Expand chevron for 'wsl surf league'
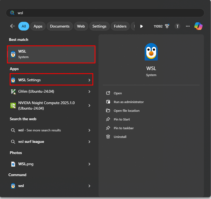The height and width of the screenshot is (199, 211). [89, 142]
